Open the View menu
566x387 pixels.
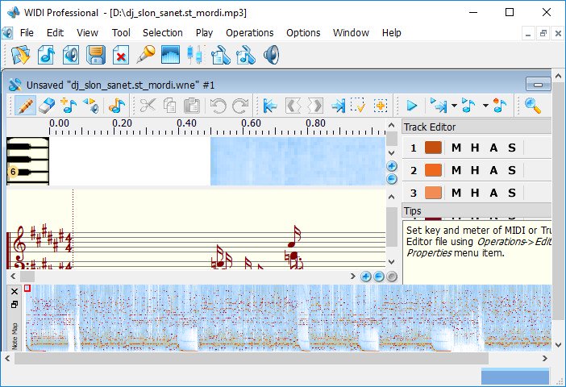coord(87,33)
